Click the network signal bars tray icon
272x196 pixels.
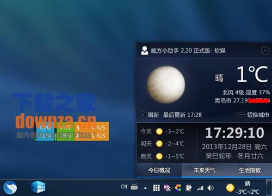pos(200,188)
